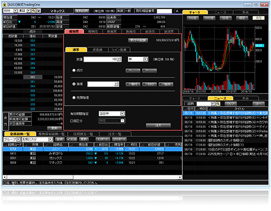Open the news 銘柄 filter dropdown
This screenshot has height=211, width=271.
(213, 104)
